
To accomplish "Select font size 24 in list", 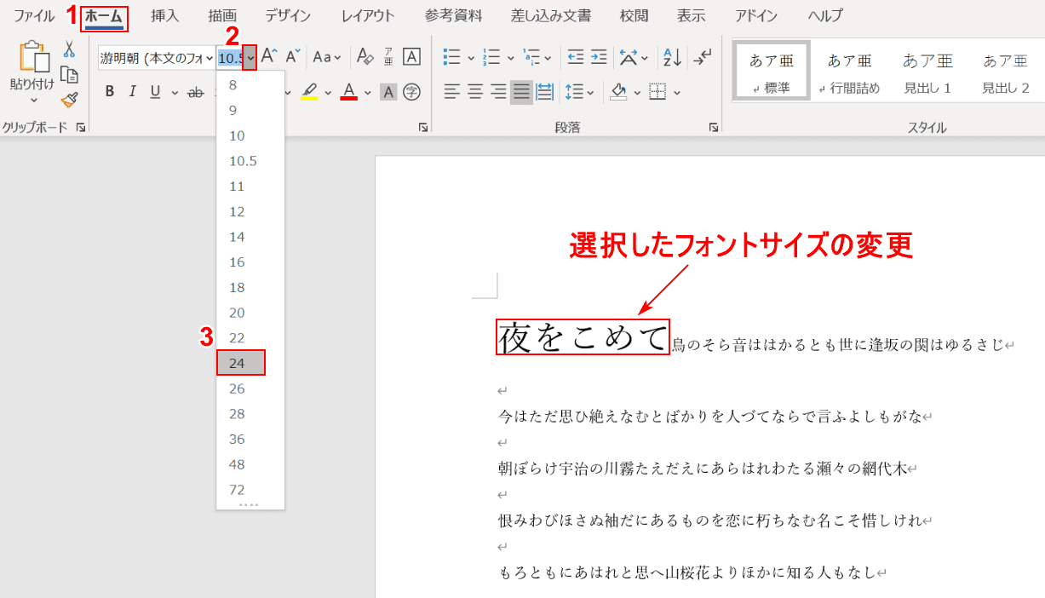I will (x=241, y=363).
